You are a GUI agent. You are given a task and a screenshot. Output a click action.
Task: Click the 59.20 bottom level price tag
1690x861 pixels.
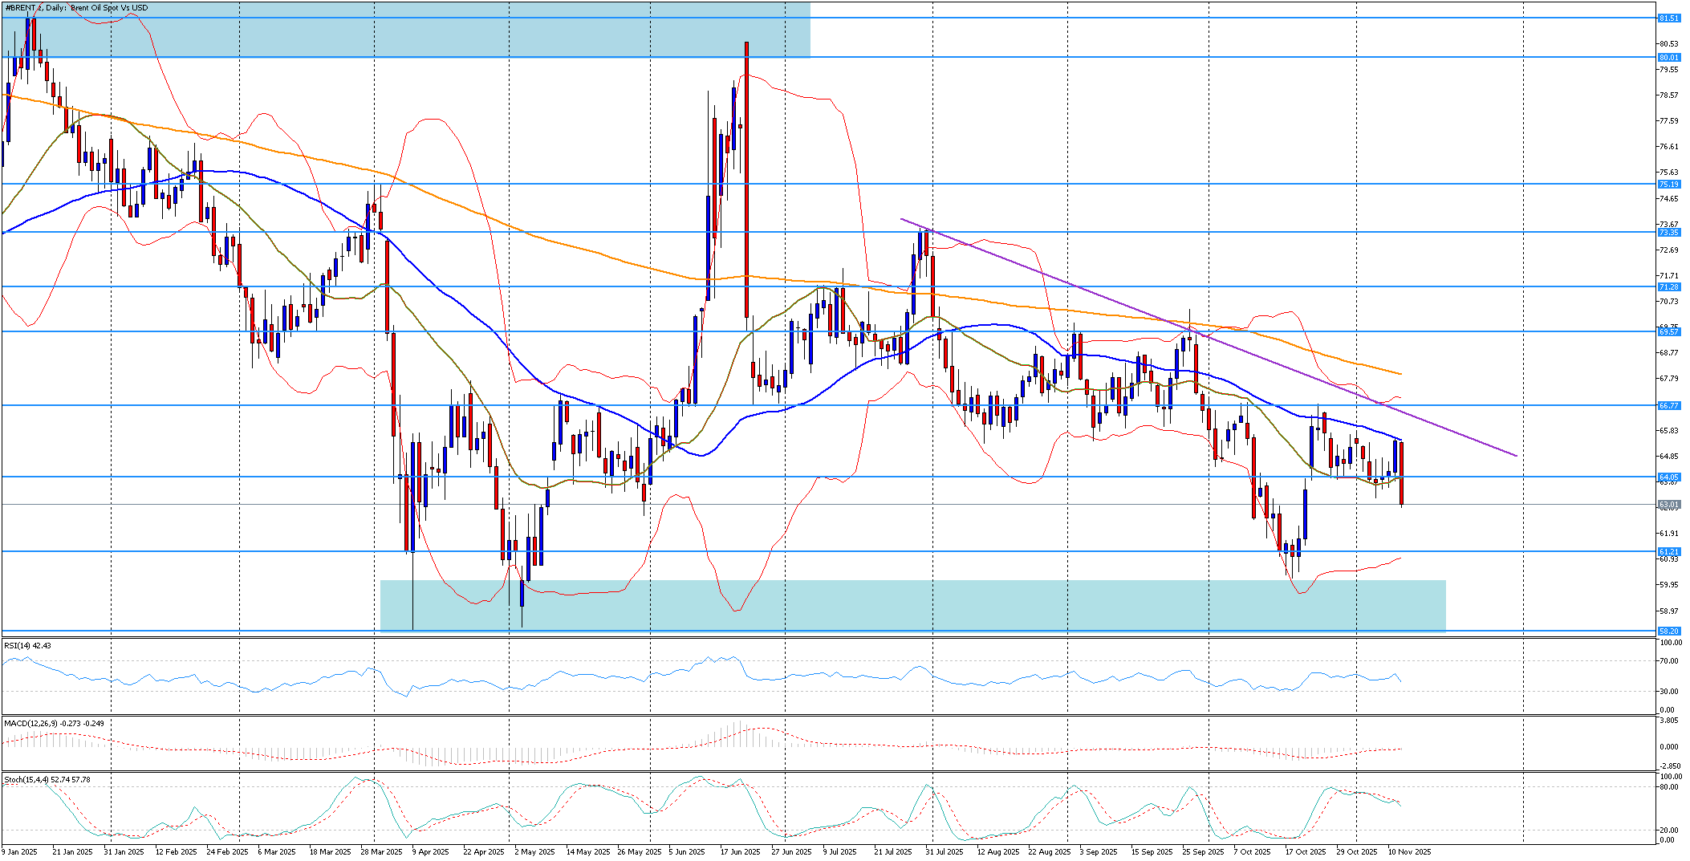[x=1668, y=631]
